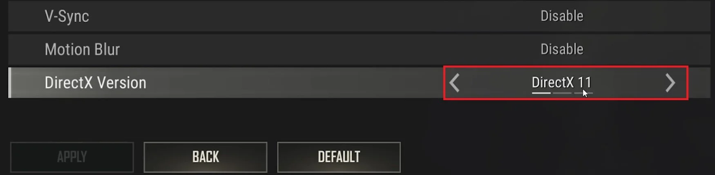Viewport: 715px width, 175px height.
Task: Click the empty panel area beside DEFAULT button
Action: (x=552, y=157)
